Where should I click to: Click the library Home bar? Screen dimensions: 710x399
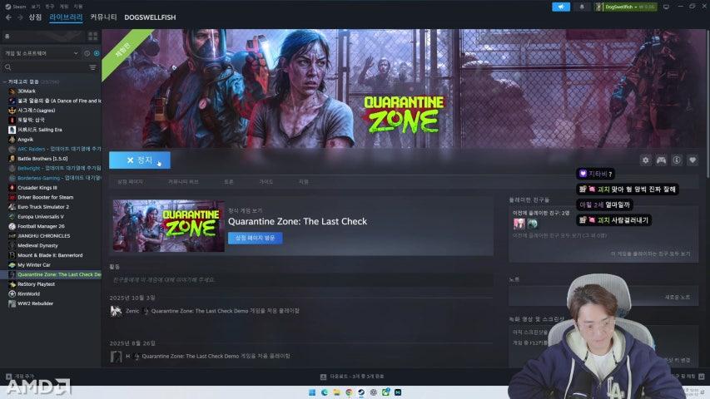coord(43,37)
